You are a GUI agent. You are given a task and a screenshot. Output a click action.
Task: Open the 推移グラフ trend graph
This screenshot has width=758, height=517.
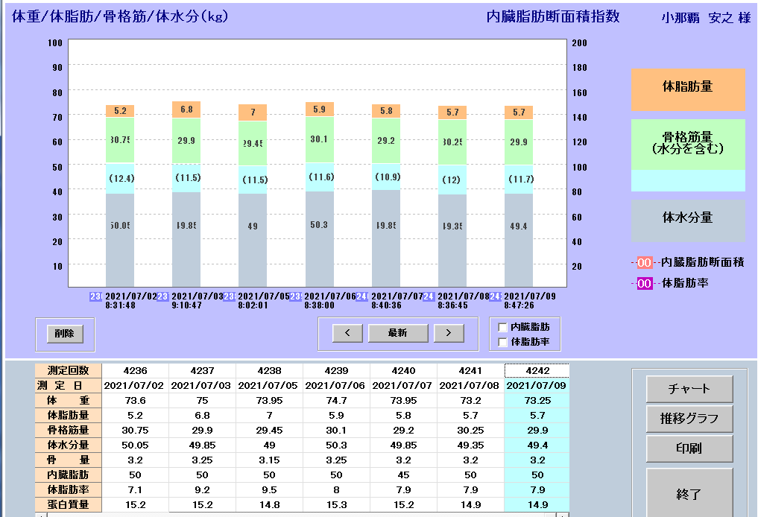click(689, 419)
